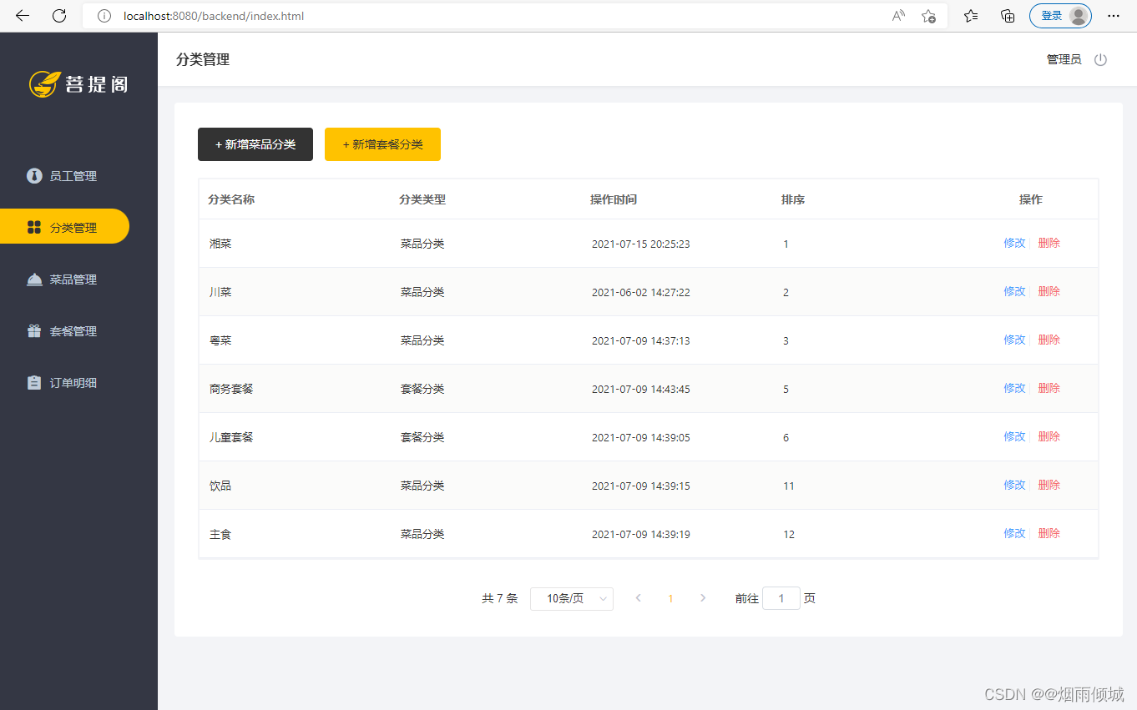
Task: Click the 湘菜 name cell
Action: click(x=220, y=244)
